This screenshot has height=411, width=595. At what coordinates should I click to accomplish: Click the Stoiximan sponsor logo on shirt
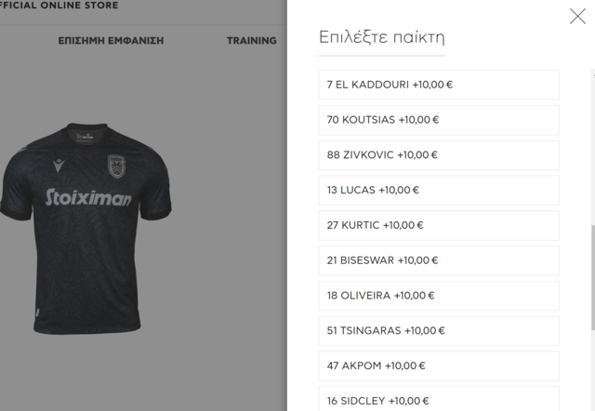pyautogui.click(x=88, y=197)
